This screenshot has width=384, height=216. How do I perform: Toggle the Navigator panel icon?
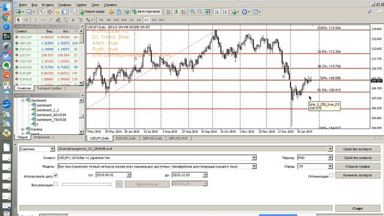point(57,11)
